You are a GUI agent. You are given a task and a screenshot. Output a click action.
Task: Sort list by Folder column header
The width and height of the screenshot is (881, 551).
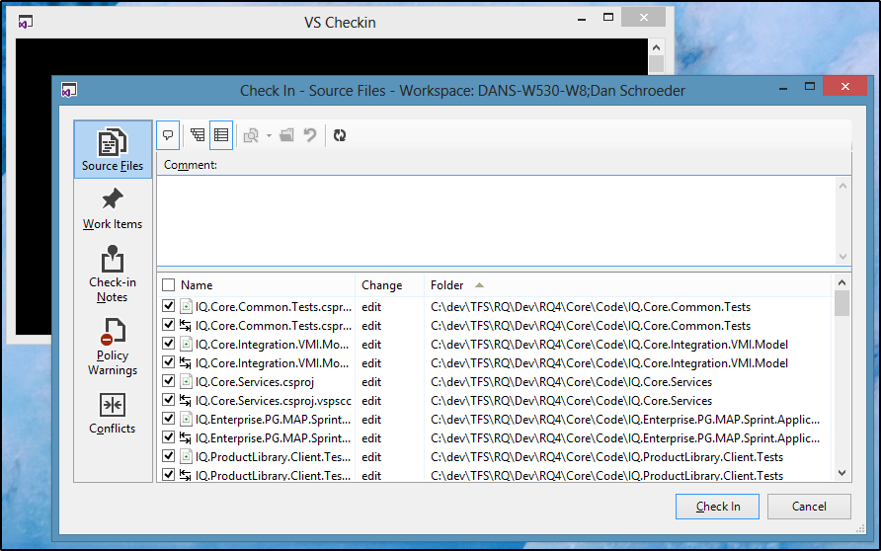(447, 284)
